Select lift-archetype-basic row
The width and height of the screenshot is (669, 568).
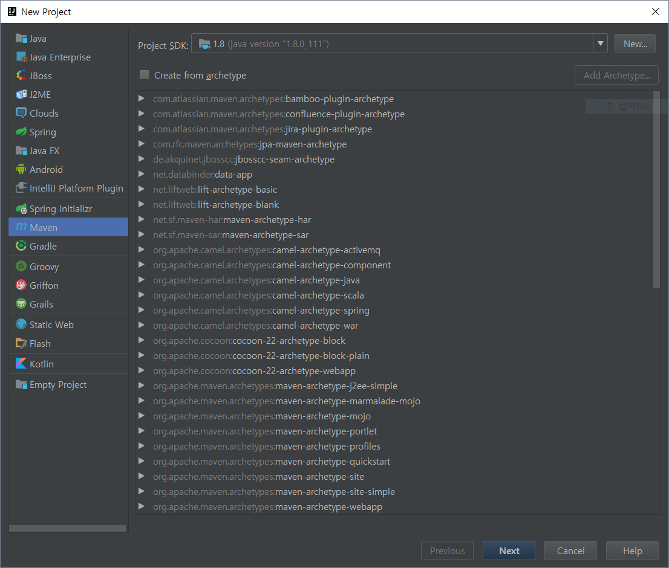click(394, 189)
